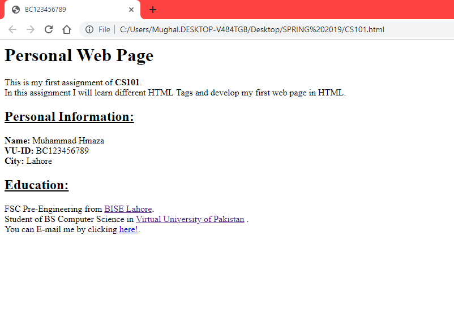454x318 pixels.
Task: Open a new tab with the plus button
Action: [x=153, y=10]
